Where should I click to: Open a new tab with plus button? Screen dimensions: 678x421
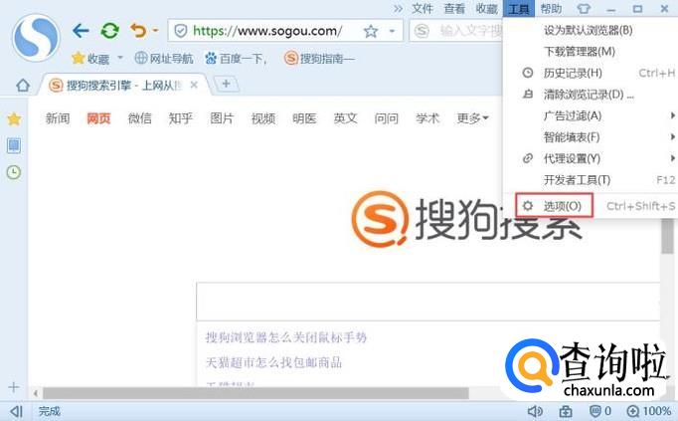pyautogui.click(x=226, y=84)
